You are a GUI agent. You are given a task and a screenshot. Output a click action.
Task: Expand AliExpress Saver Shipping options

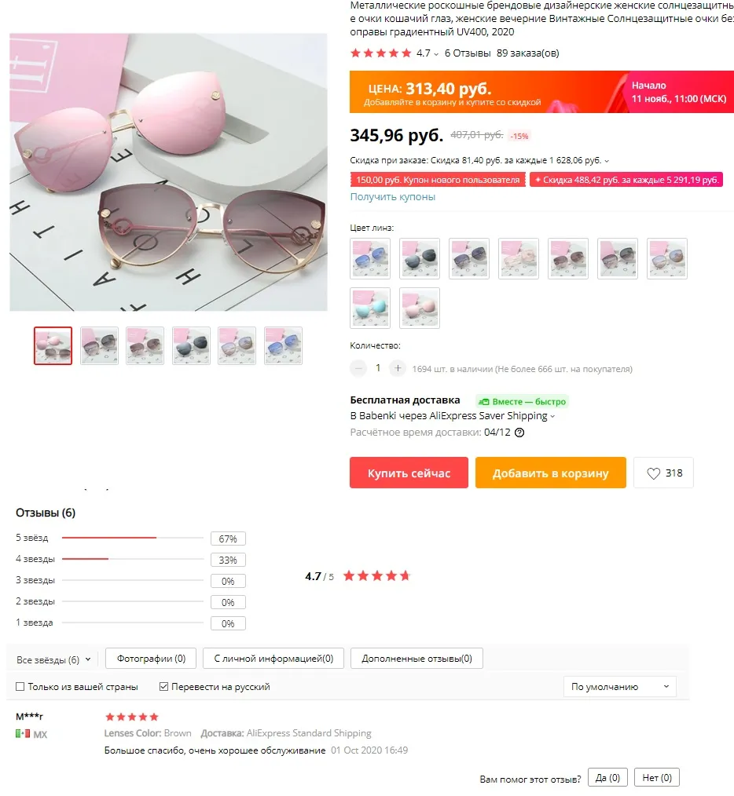pos(552,416)
